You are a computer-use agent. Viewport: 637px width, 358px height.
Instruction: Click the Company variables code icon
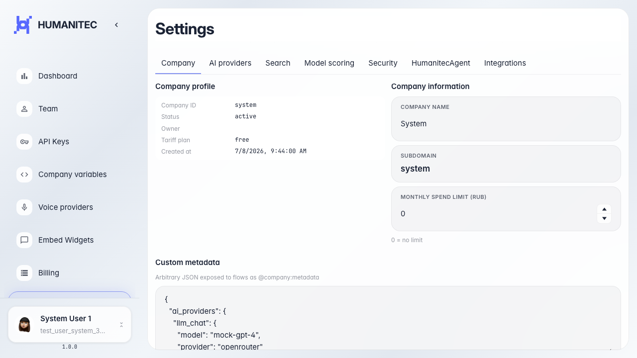tap(24, 175)
